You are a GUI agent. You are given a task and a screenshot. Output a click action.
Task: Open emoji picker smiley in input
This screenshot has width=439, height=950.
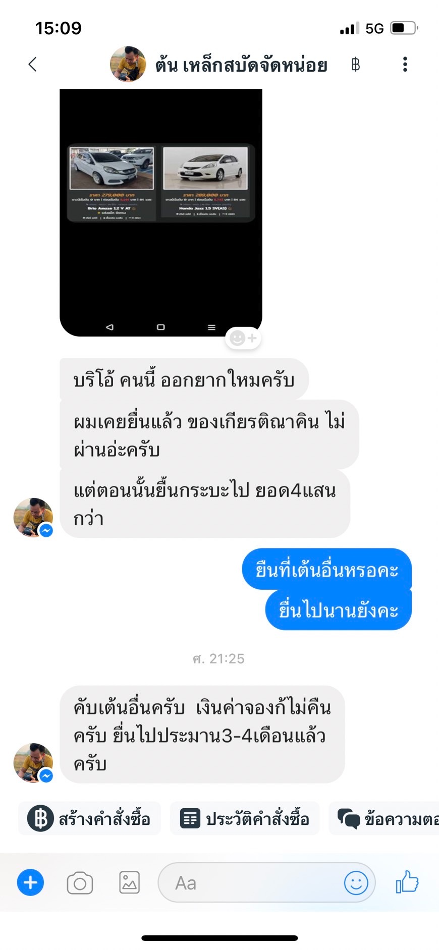click(x=356, y=883)
